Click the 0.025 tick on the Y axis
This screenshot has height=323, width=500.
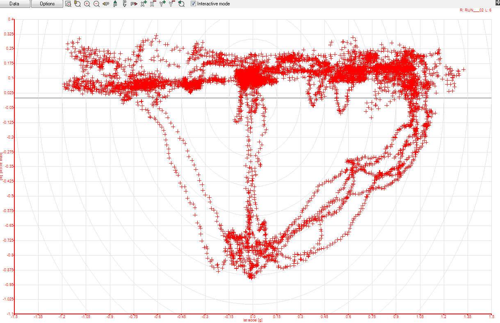coord(9,93)
